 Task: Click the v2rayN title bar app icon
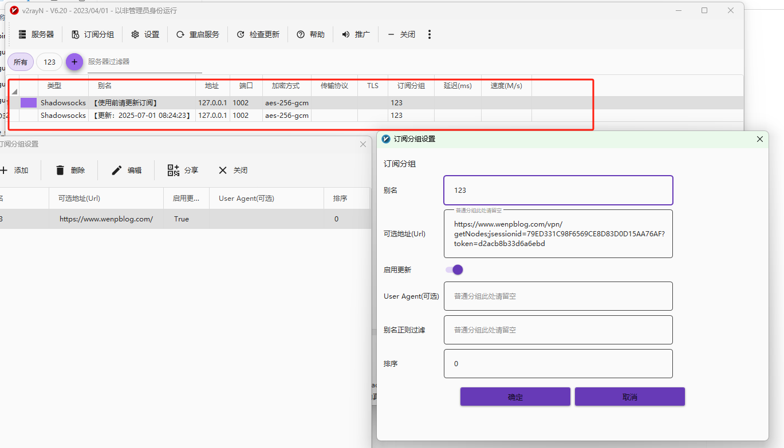click(14, 10)
